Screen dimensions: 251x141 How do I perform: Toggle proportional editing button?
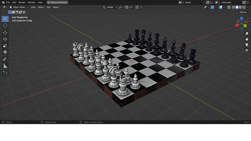pyautogui.click(x=137, y=7)
